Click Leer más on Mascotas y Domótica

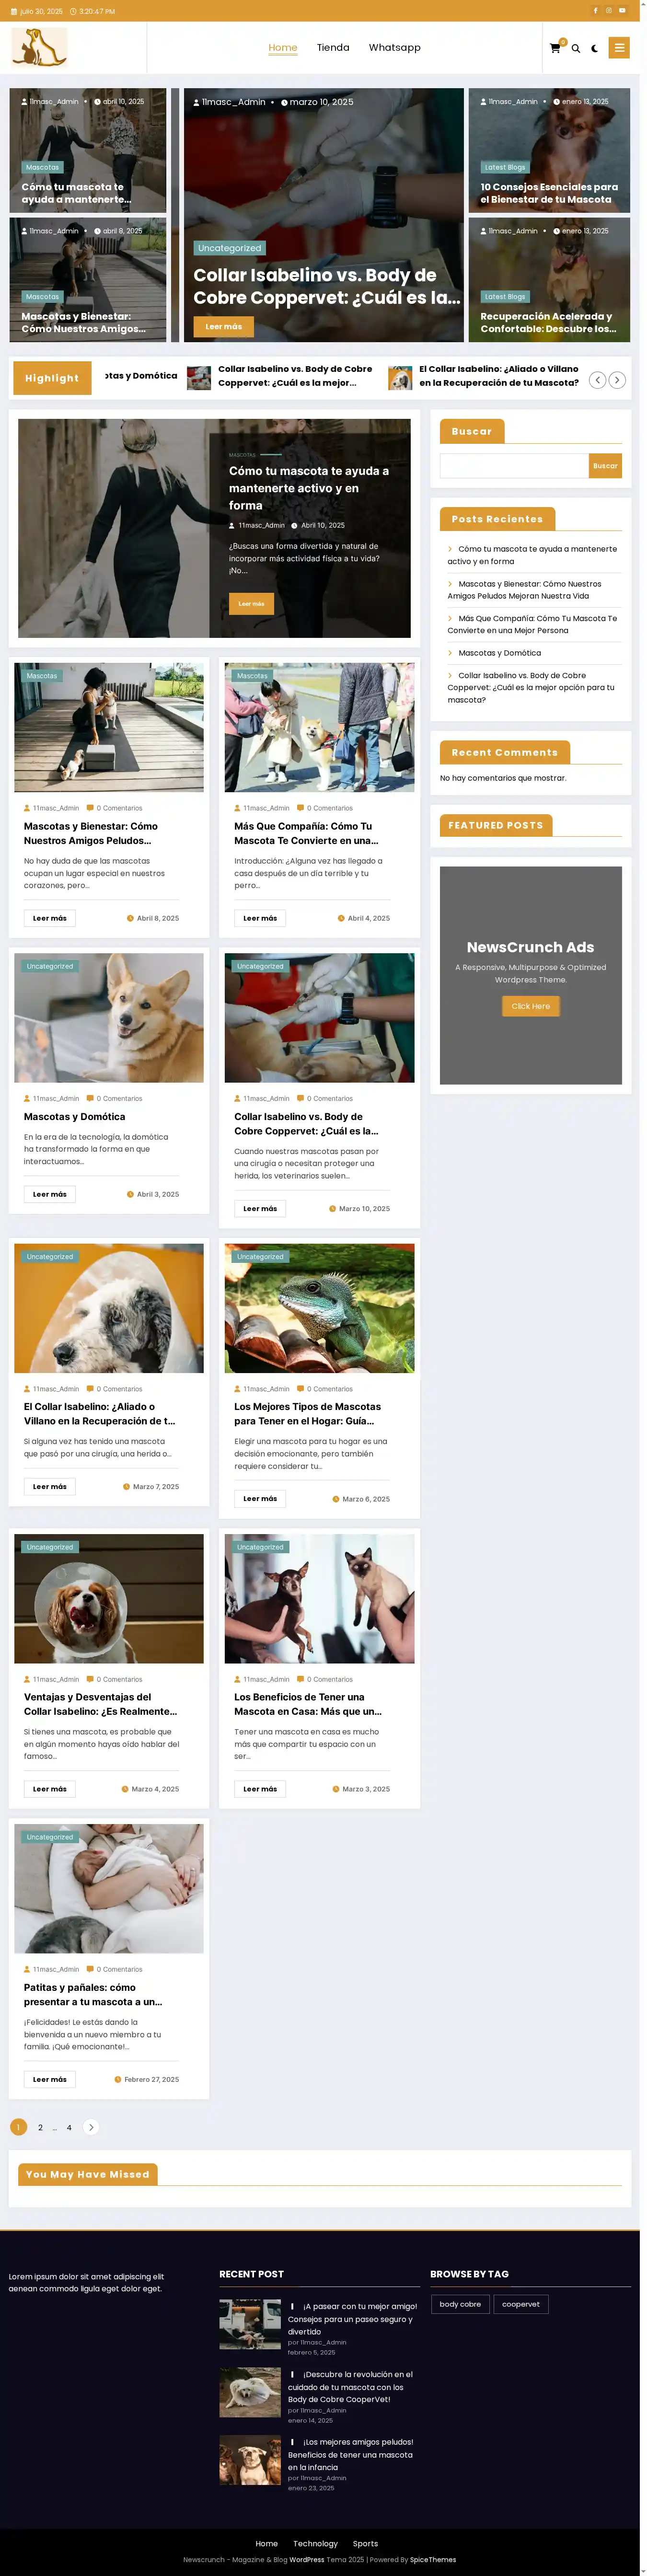pos(49,1194)
